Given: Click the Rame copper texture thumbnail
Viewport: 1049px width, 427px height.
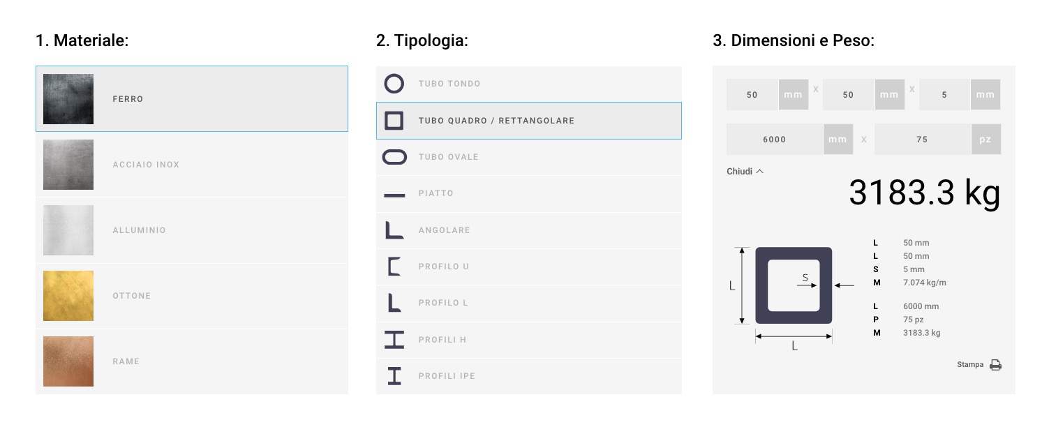Looking at the screenshot, I should 68,361.
